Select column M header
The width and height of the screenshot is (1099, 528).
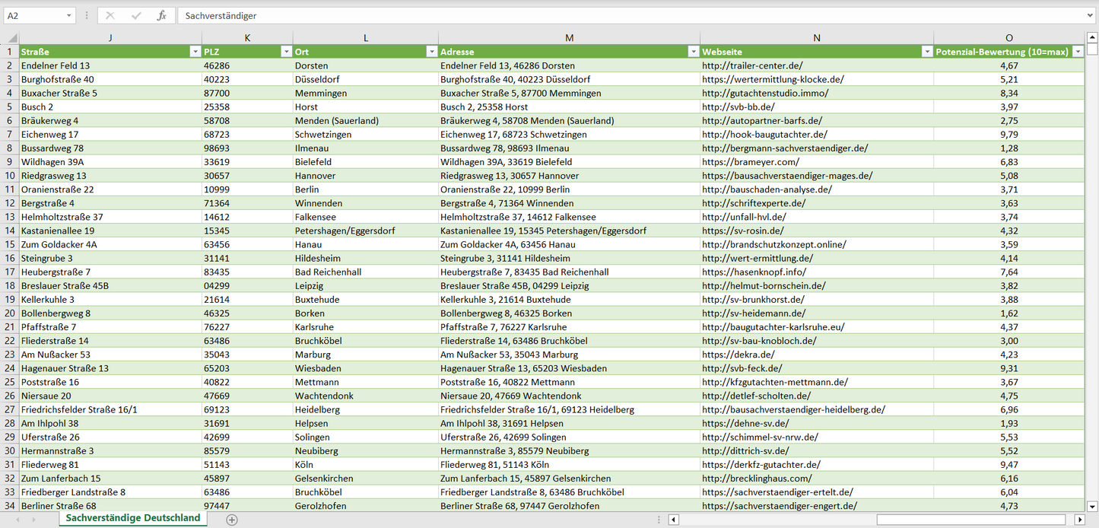coord(569,38)
